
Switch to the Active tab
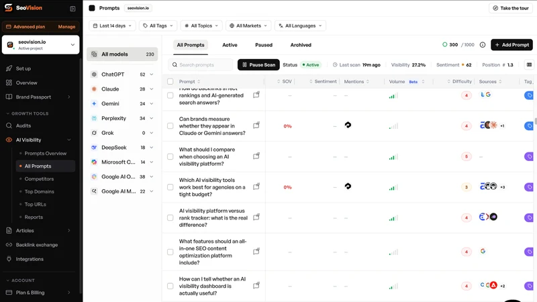coord(230,45)
